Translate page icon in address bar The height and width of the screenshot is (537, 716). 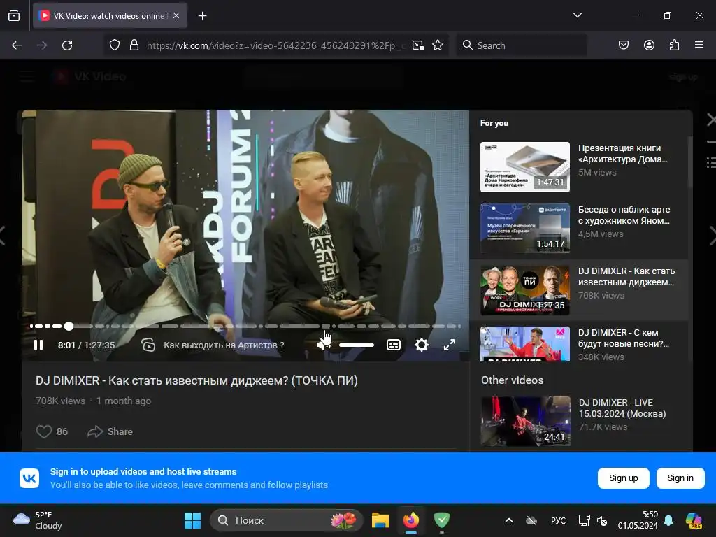[x=418, y=45]
